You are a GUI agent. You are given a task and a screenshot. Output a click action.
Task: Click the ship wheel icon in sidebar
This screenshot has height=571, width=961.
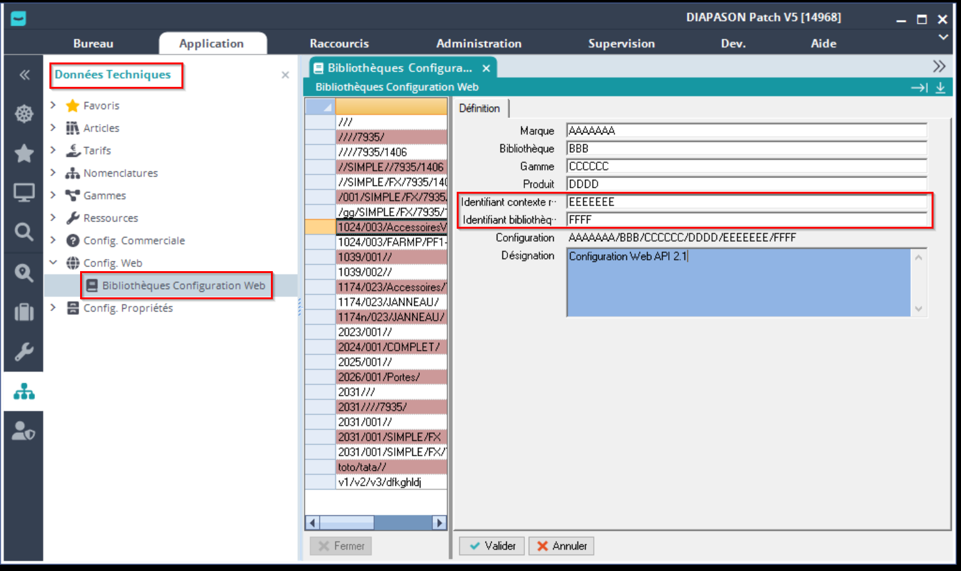tap(24, 114)
